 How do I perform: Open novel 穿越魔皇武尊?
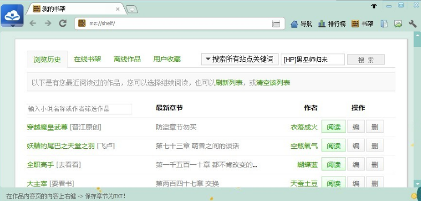(47, 127)
